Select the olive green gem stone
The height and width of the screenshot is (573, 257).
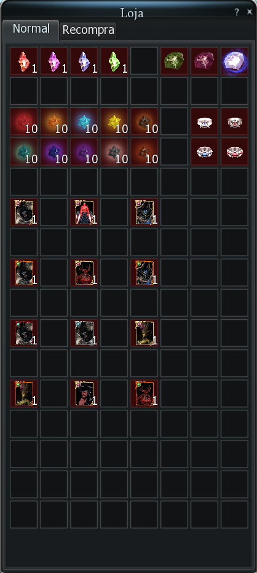point(174,60)
